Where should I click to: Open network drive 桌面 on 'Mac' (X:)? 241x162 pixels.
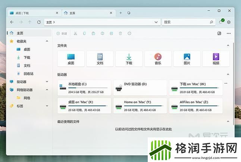pos(84,106)
